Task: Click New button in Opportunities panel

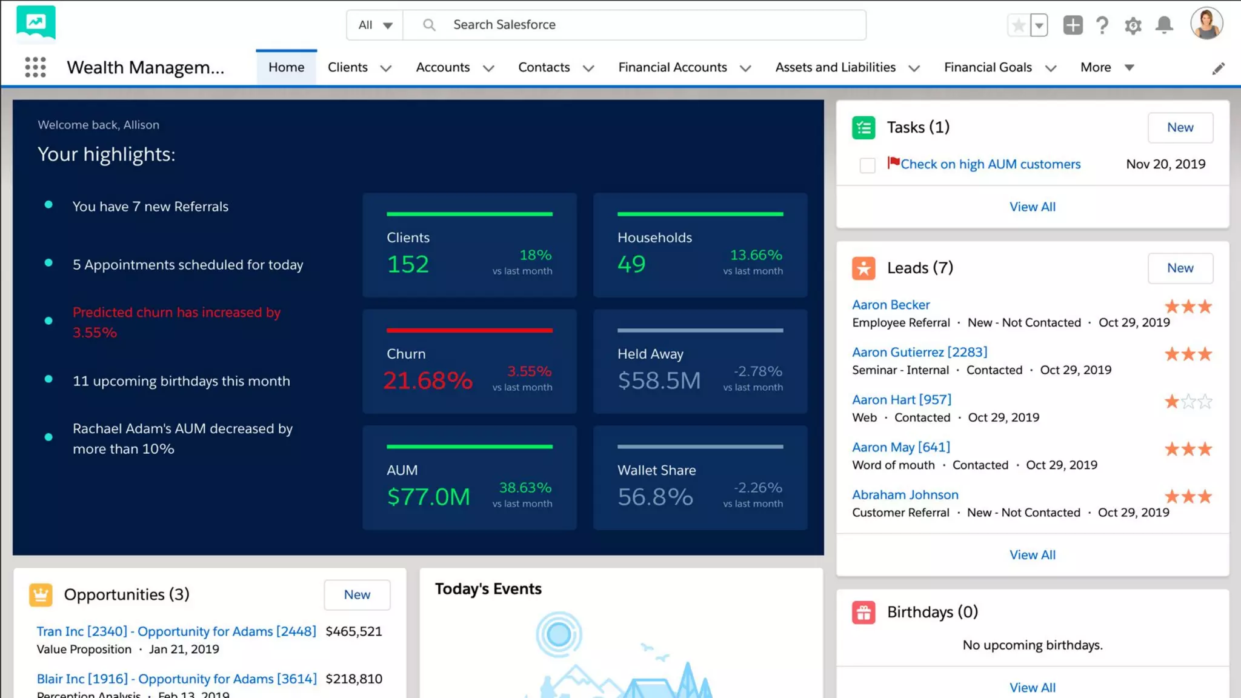Action: click(x=357, y=594)
